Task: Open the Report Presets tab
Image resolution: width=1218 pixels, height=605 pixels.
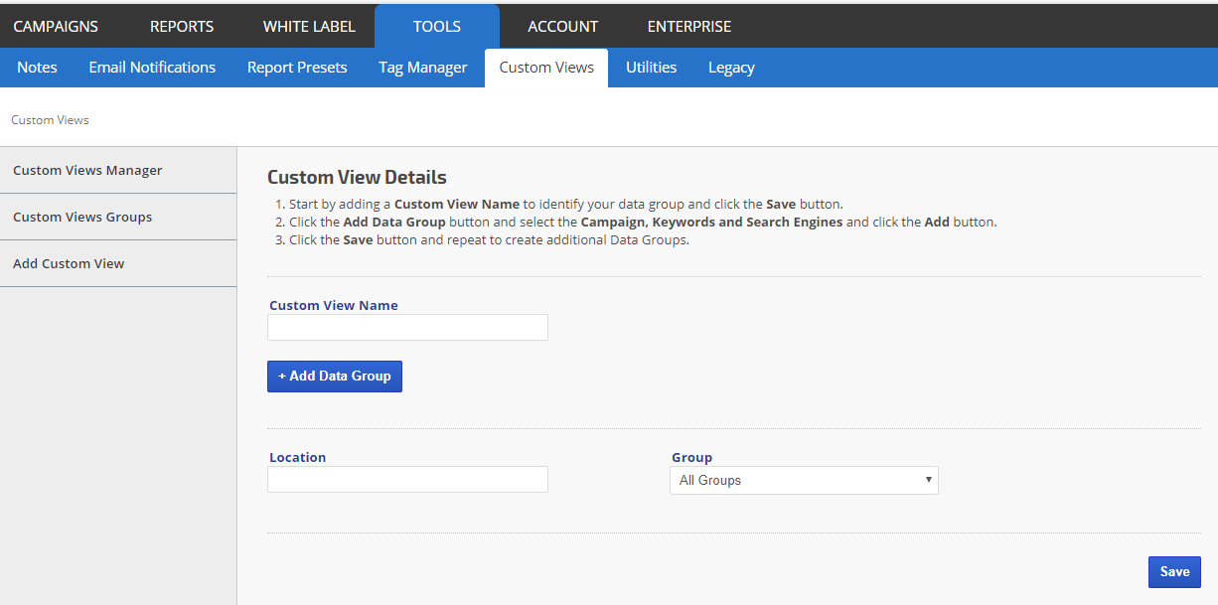Action: point(297,68)
